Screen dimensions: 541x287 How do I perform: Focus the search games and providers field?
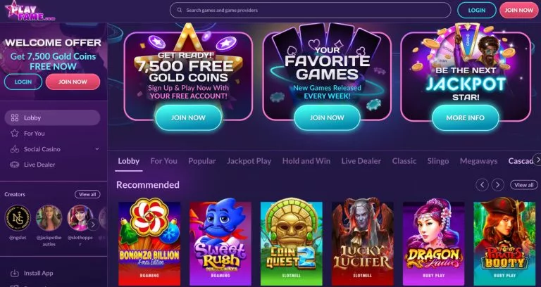[310, 11]
